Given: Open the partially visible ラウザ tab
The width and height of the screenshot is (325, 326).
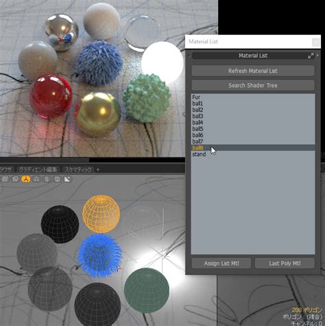Looking at the screenshot, I should (x=6, y=170).
